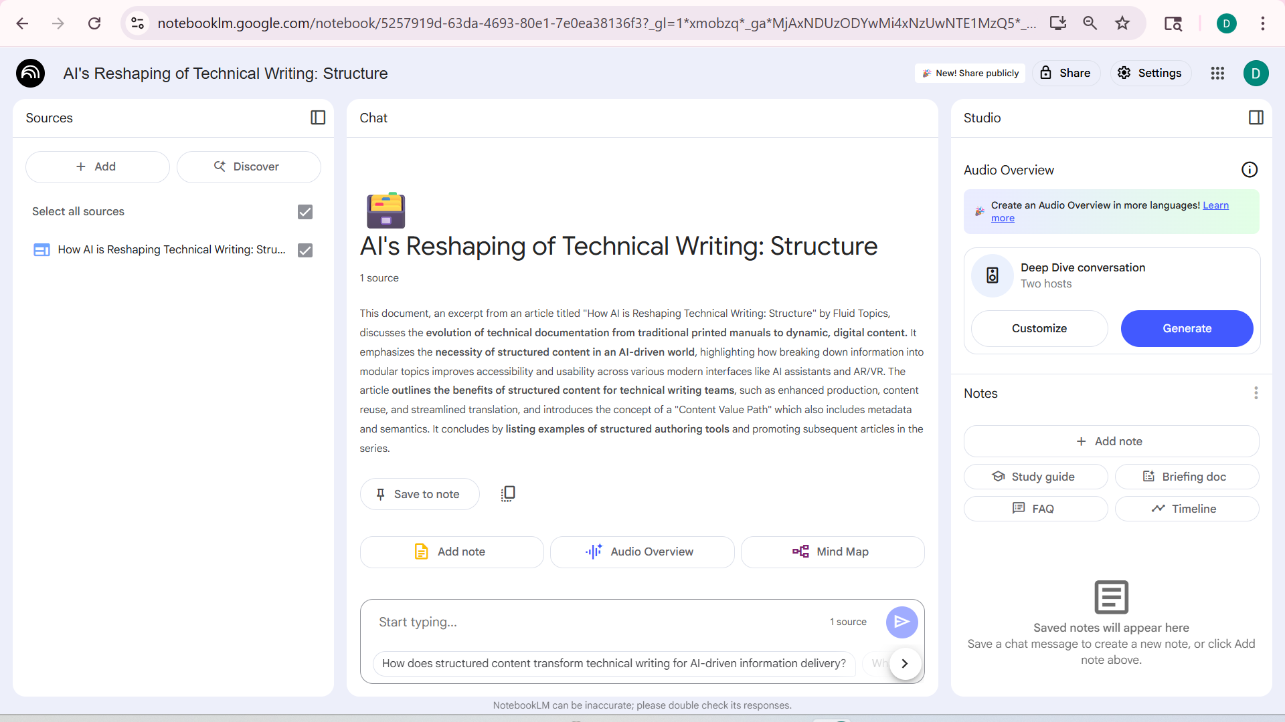
Task: Click Add note below chat summary
Action: click(x=452, y=552)
